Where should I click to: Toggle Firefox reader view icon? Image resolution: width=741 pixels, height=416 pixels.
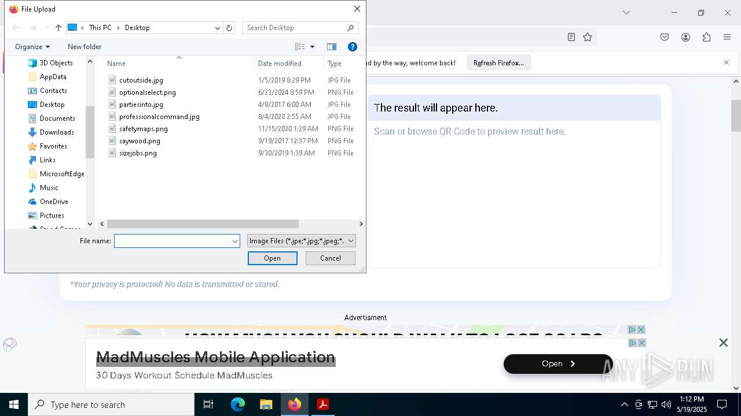pyautogui.click(x=571, y=37)
